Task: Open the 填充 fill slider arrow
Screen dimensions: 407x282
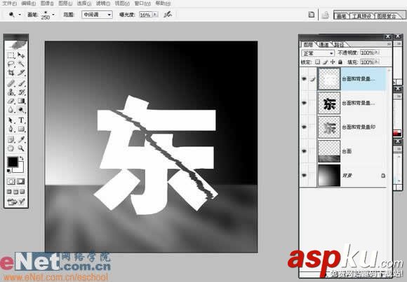Action: point(378,62)
